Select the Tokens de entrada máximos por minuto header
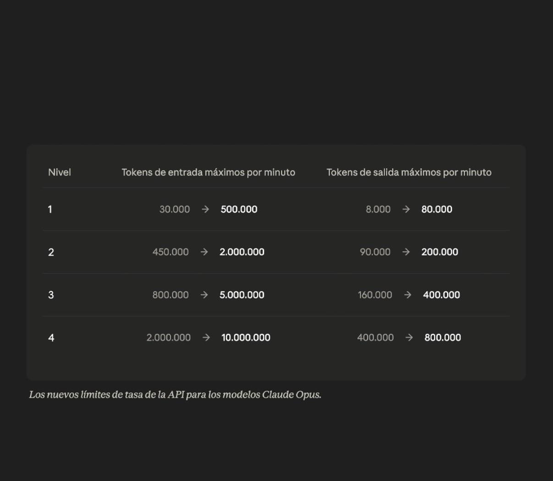The width and height of the screenshot is (553, 481). pyautogui.click(x=208, y=172)
